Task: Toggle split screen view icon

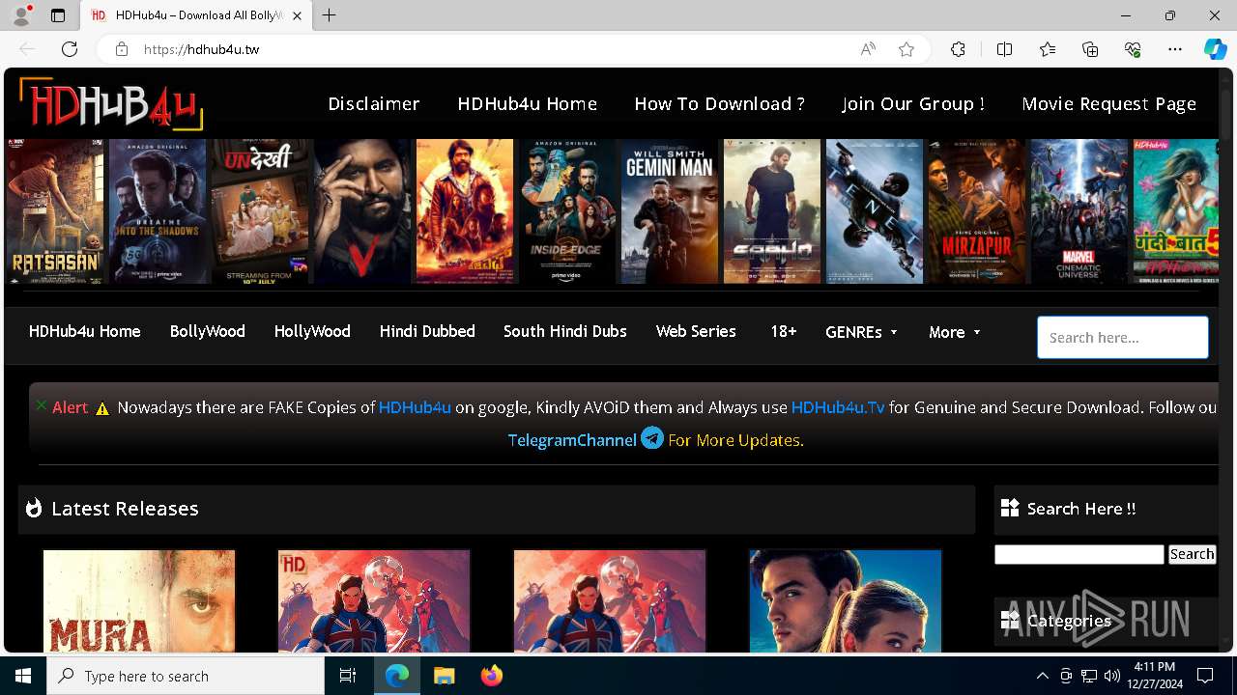Action: [1004, 49]
